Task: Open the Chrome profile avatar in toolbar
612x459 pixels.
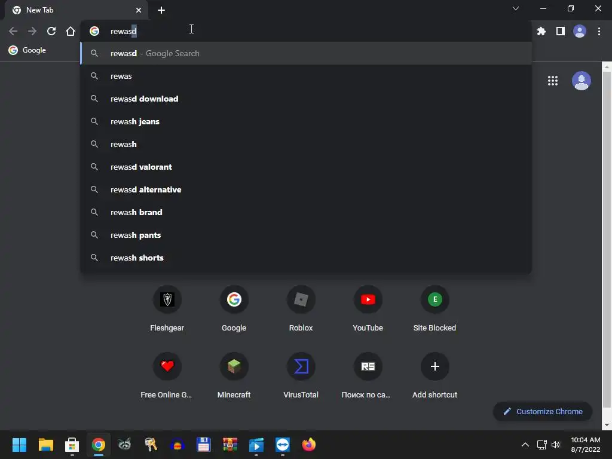Action: pos(580,31)
